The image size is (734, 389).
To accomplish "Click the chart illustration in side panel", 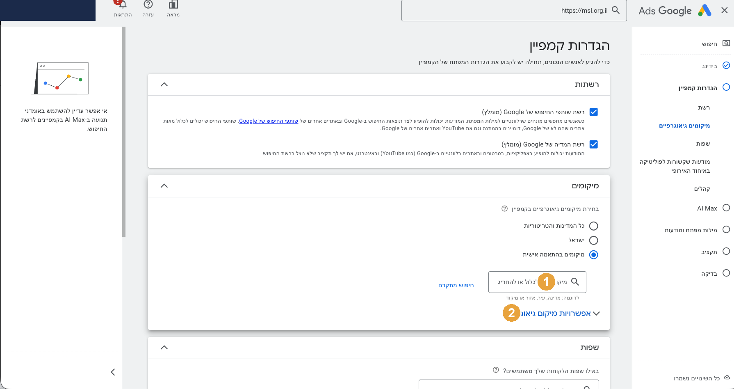I will click(x=60, y=78).
